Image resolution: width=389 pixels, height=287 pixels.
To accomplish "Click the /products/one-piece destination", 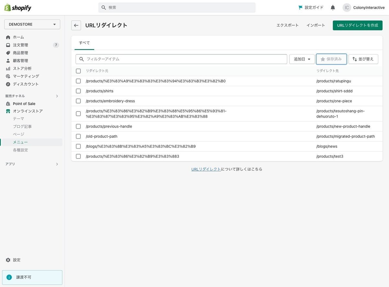I will pos(334,101).
